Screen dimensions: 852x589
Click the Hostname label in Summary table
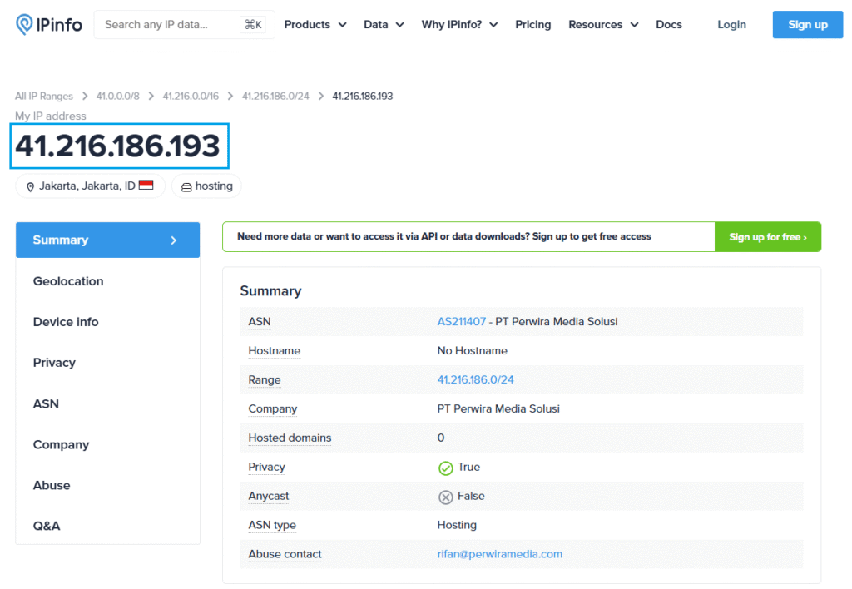[x=275, y=351]
